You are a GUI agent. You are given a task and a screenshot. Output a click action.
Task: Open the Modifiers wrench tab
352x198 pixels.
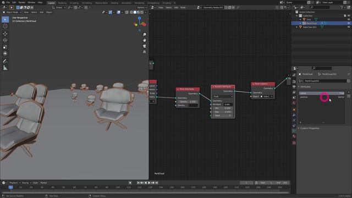(294, 115)
